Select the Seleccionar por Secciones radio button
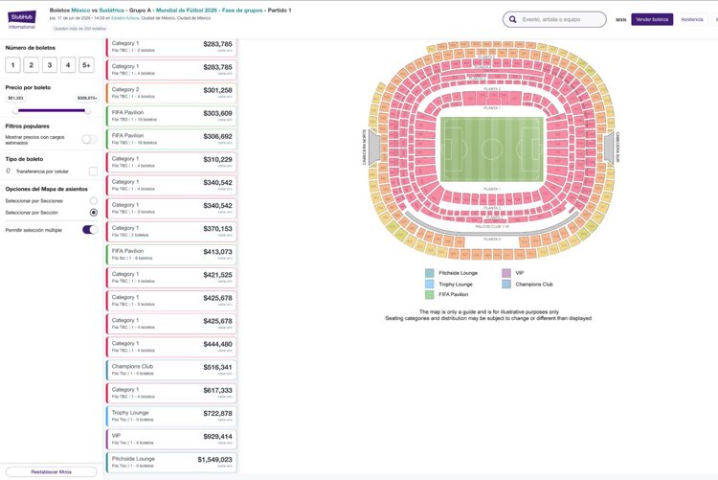 (93, 200)
